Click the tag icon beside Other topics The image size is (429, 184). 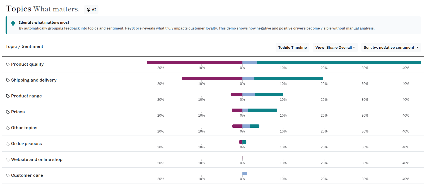[8, 128]
